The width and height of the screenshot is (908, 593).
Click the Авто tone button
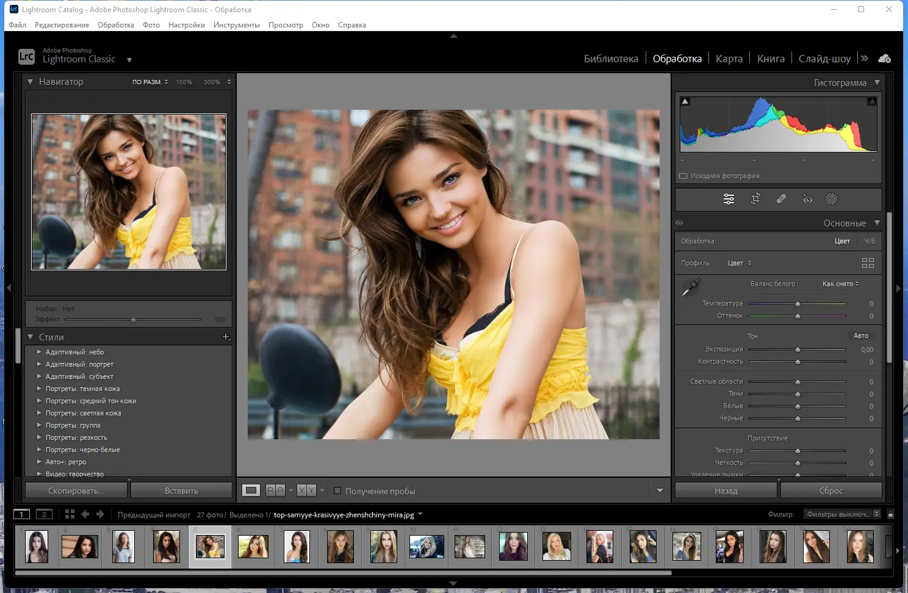pyautogui.click(x=860, y=336)
